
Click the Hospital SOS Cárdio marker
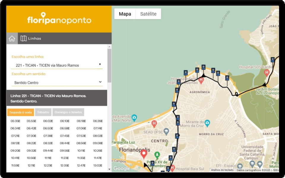(267, 73)
